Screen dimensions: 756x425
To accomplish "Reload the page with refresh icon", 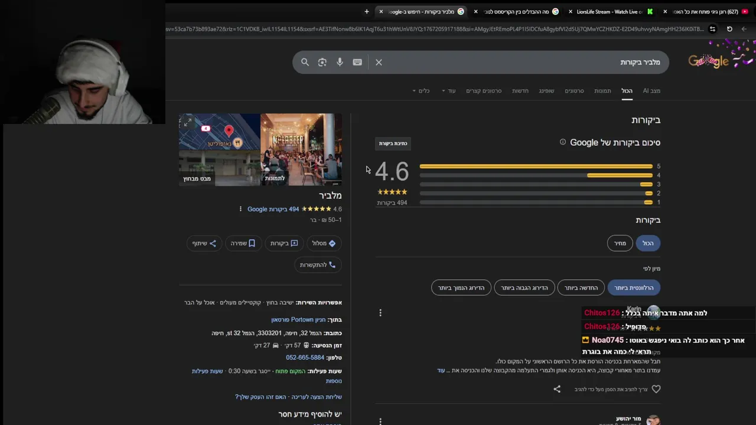I will tap(729, 29).
